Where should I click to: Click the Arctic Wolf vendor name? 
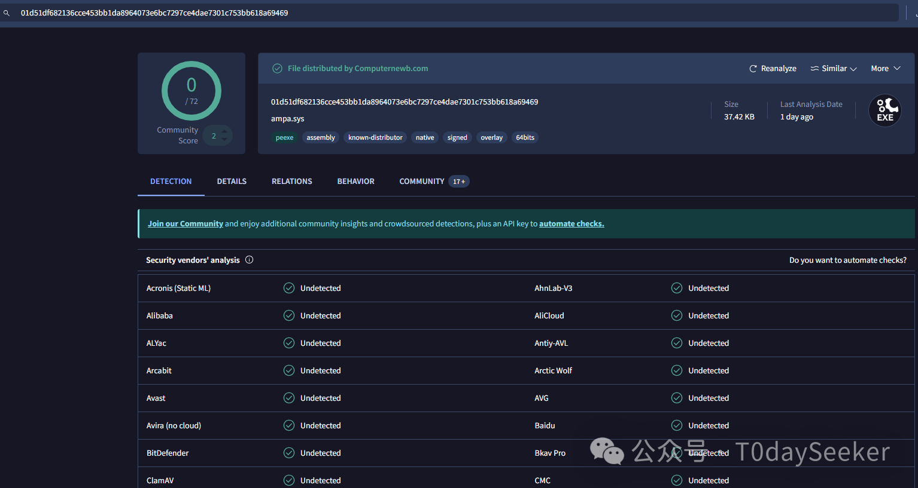click(553, 370)
